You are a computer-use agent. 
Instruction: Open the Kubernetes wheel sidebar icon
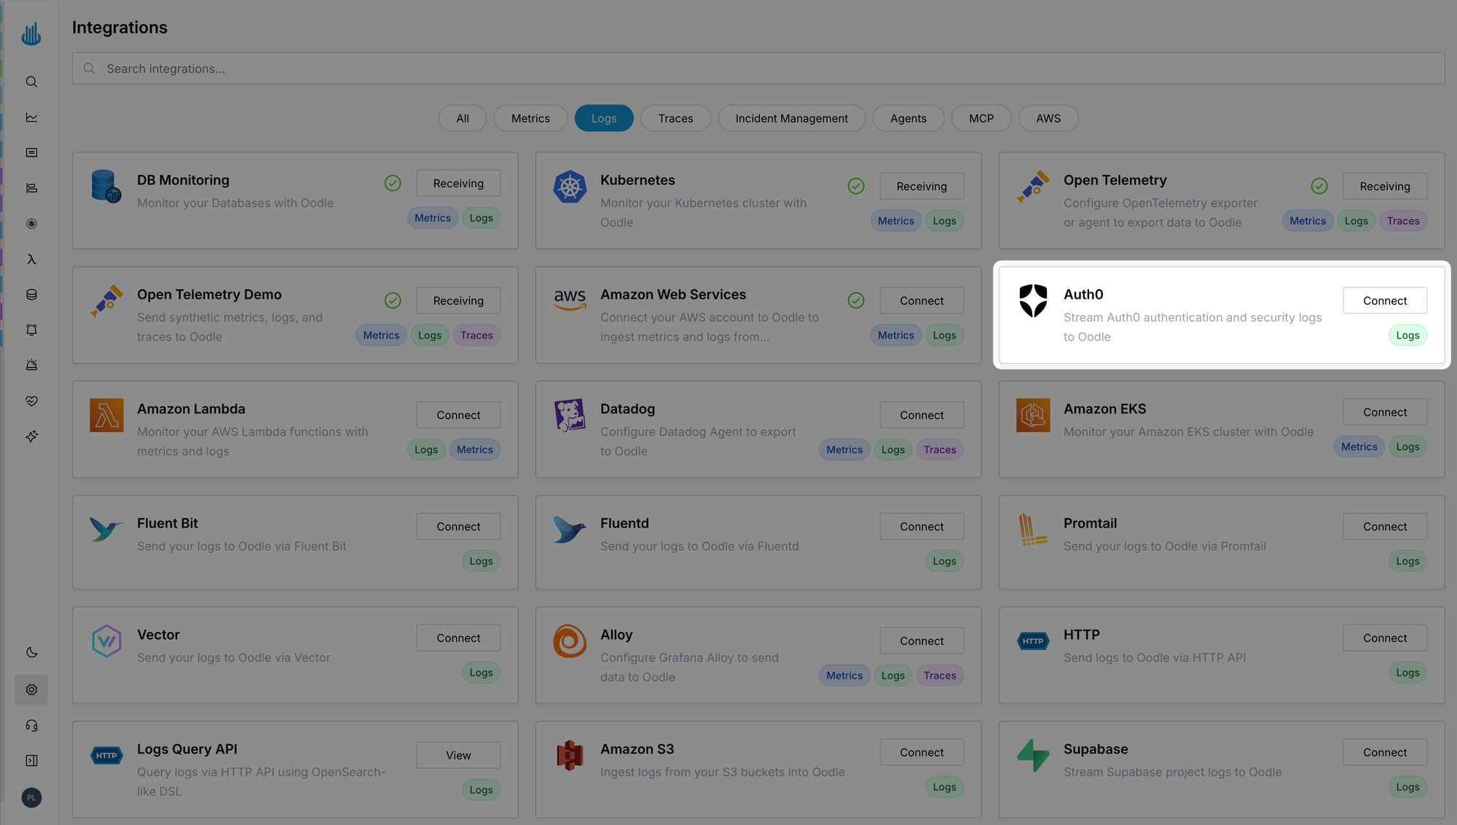pos(31,224)
